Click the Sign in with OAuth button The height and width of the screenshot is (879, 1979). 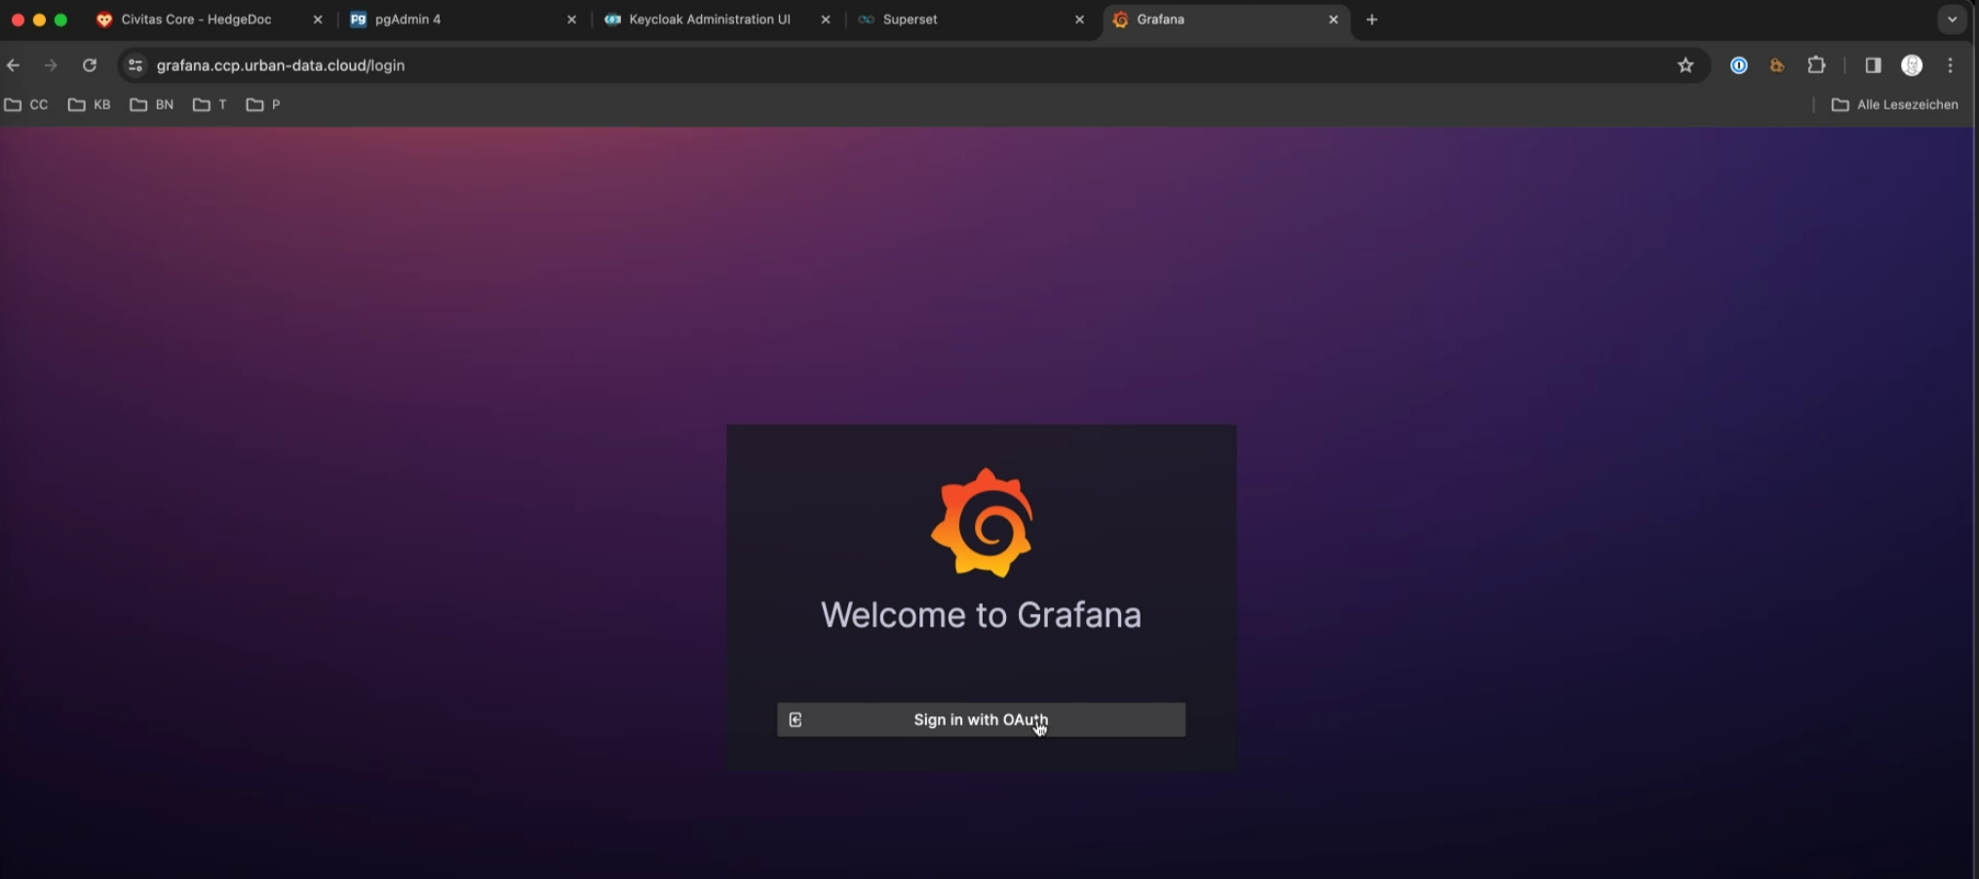981,720
